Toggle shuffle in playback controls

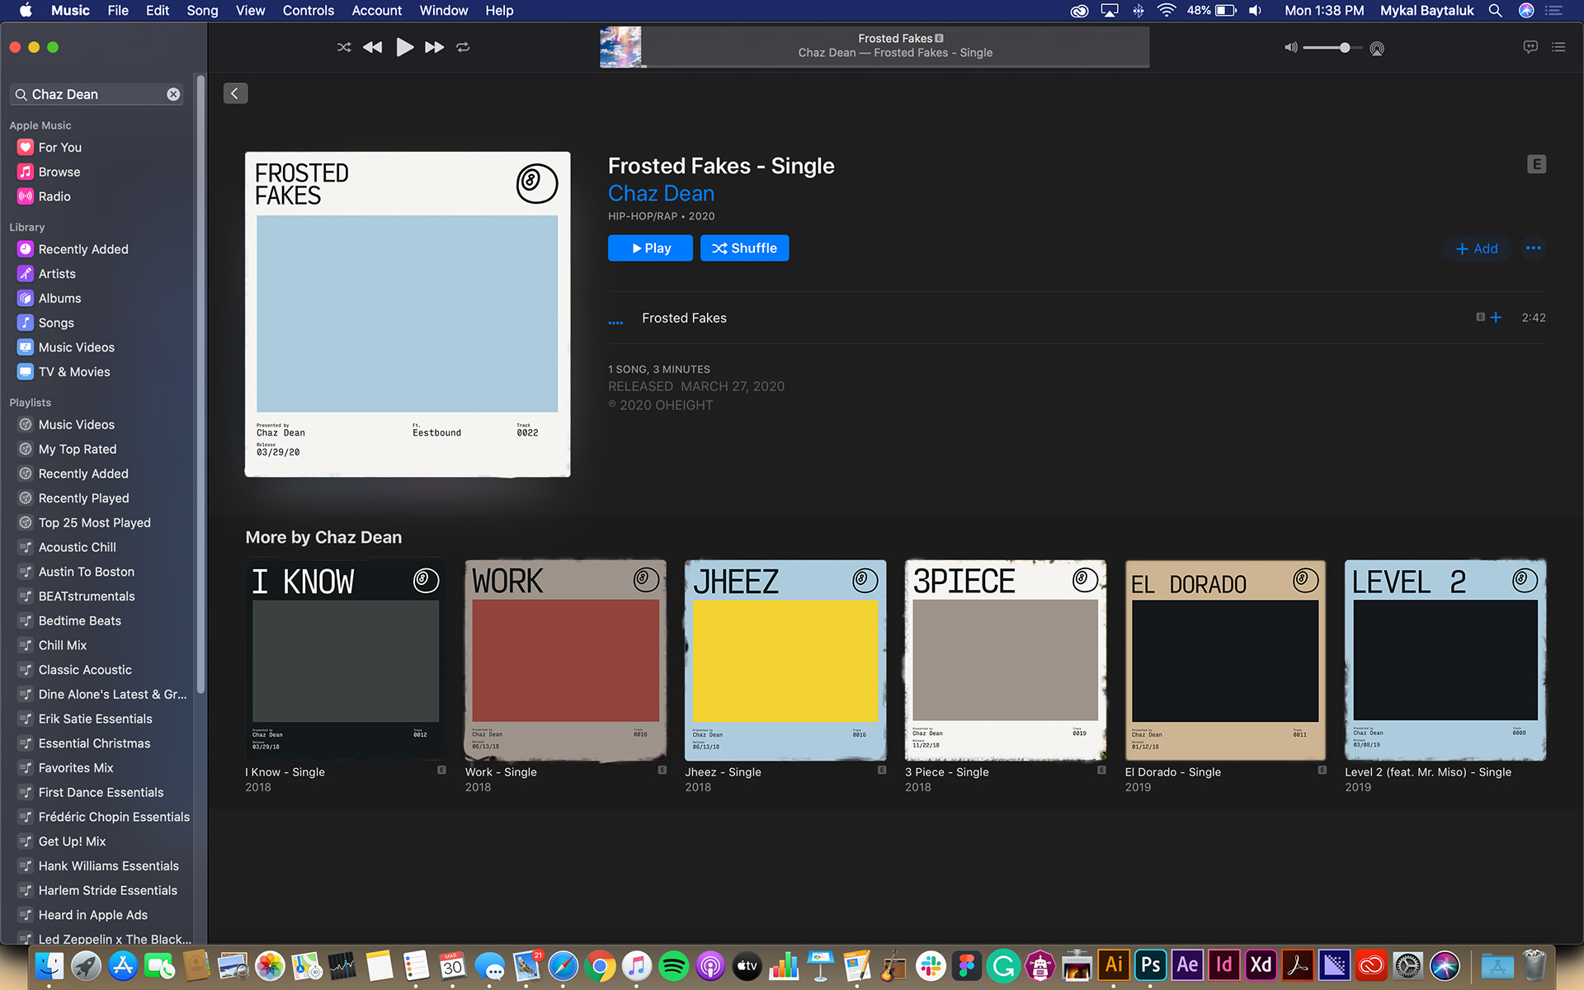point(344,47)
